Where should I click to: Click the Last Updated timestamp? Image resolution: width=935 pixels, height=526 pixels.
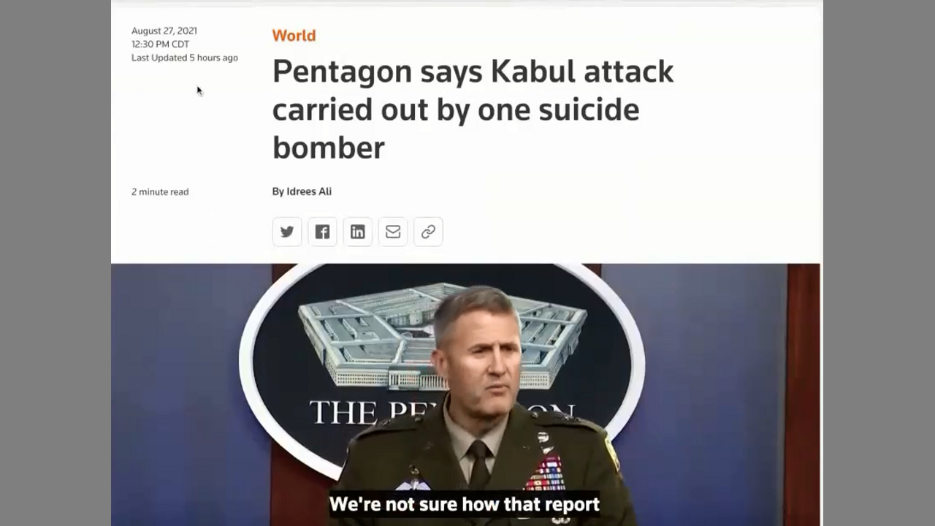point(185,58)
